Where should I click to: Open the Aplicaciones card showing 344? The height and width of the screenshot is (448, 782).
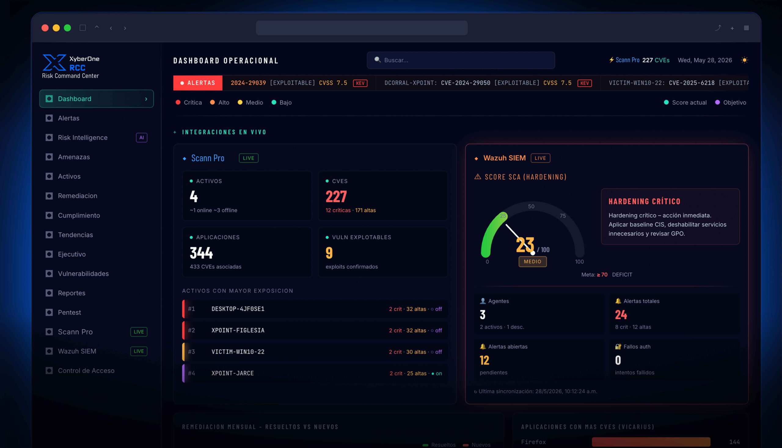[247, 252]
